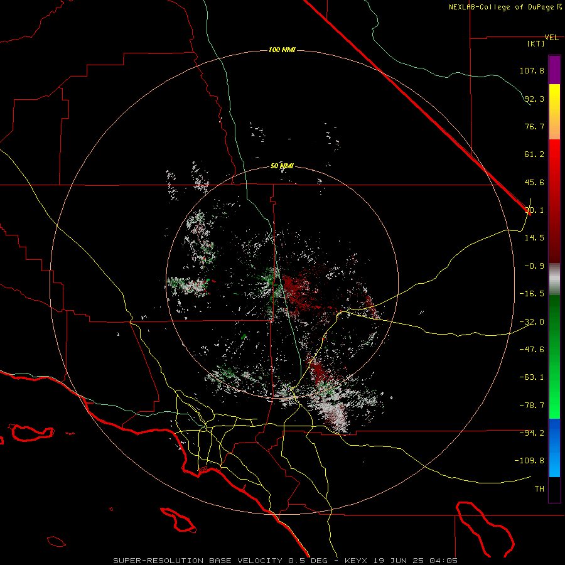The width and height of the screenshot is (565, 565).
Task: Click the NEXLAB-College of DuPage label
Action: pos(505,7)
